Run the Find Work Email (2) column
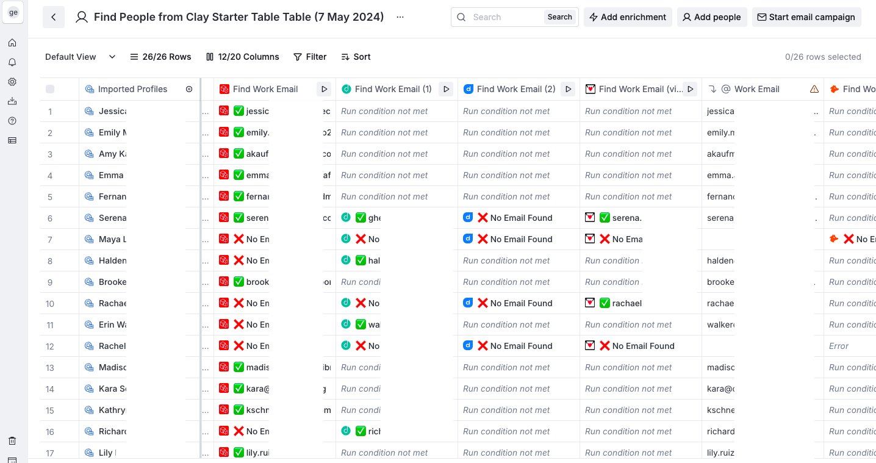876x463 pixels. click(x=568, y=89)
